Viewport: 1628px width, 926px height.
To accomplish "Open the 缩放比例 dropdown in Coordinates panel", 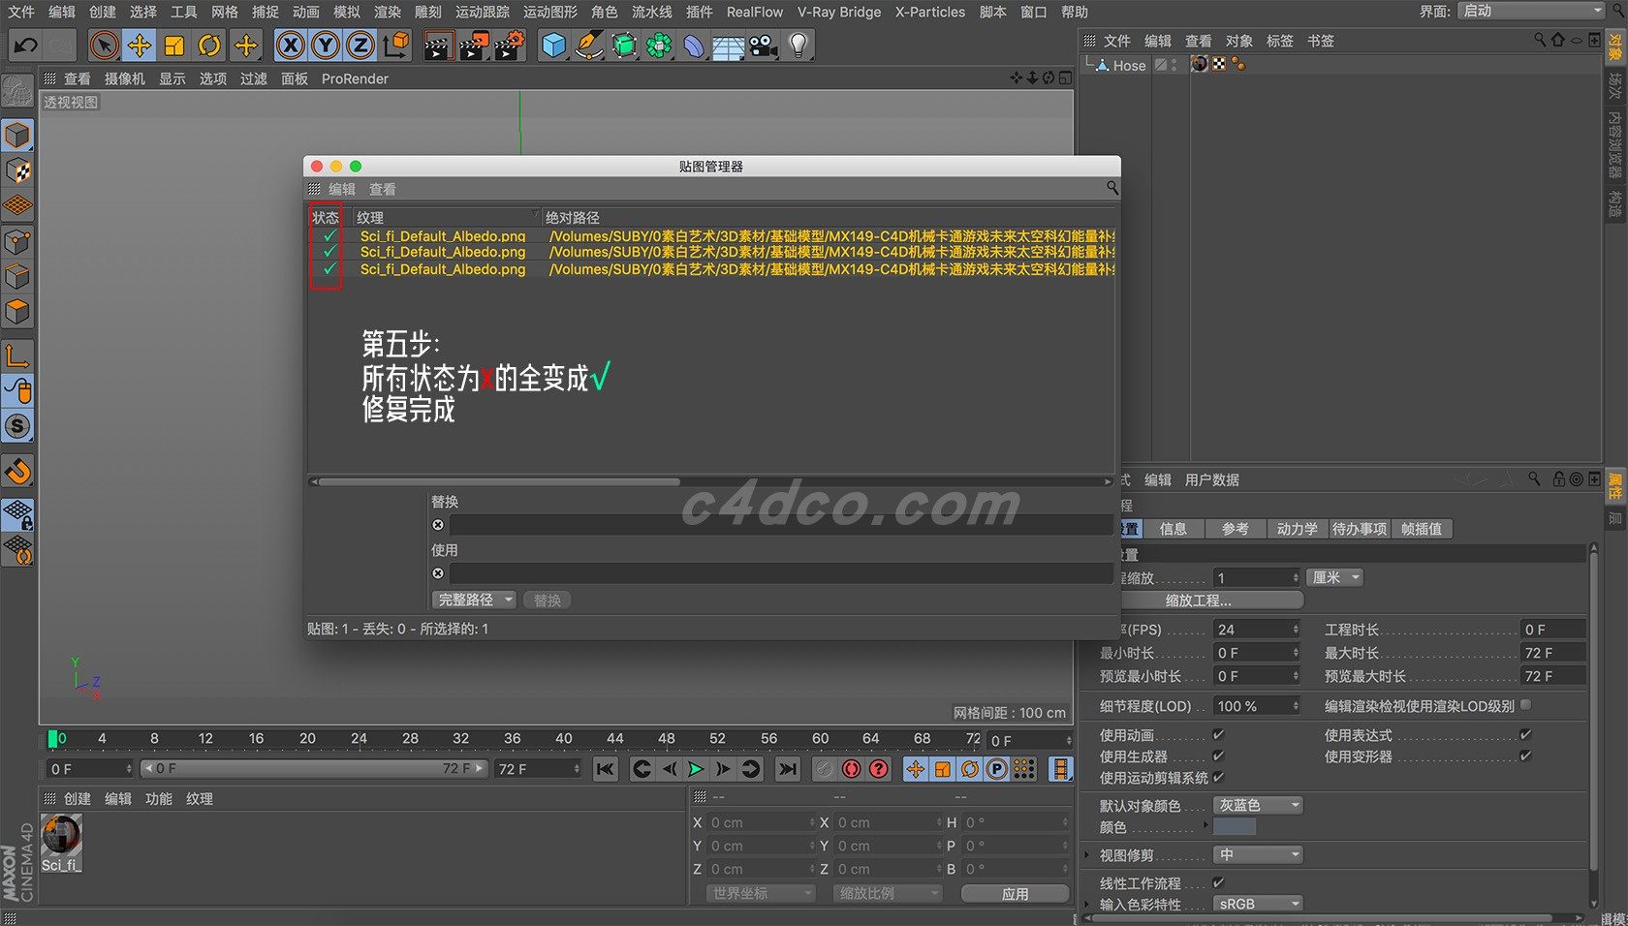I will [x=888, y=893].
